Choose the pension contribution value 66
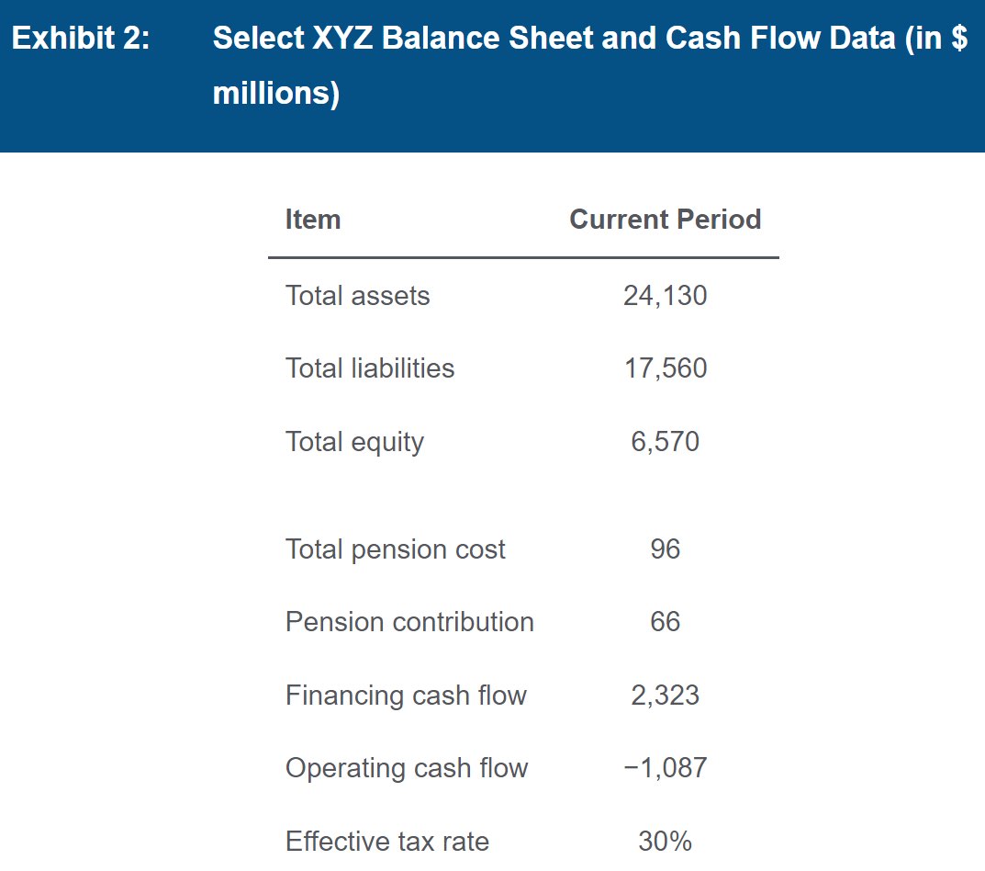Viewport: 985px width, 871px height. click(665, 622)
